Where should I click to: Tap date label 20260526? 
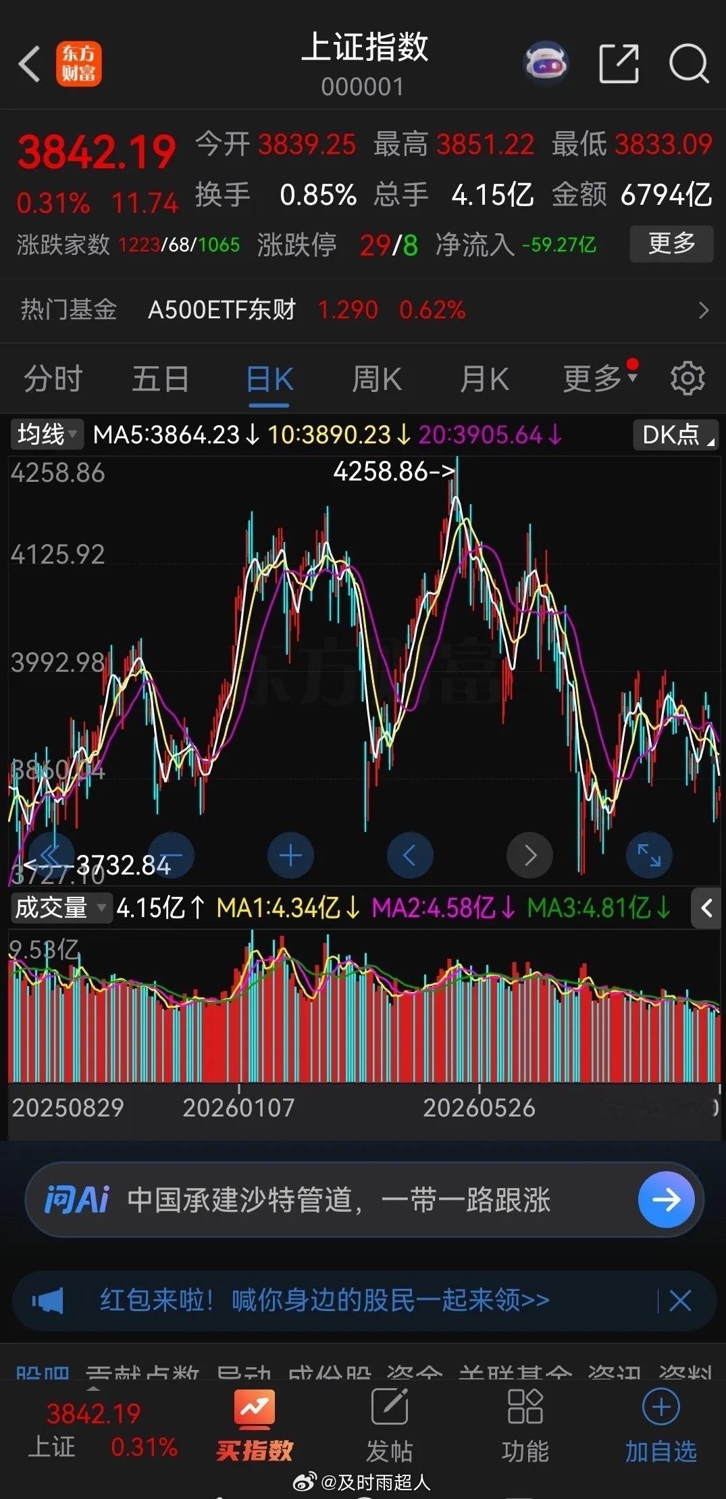tap(479, 1108)
